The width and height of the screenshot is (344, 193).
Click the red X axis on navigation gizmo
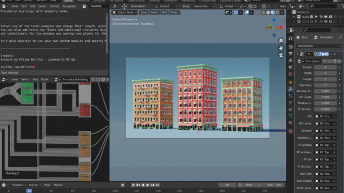point(281,27)
